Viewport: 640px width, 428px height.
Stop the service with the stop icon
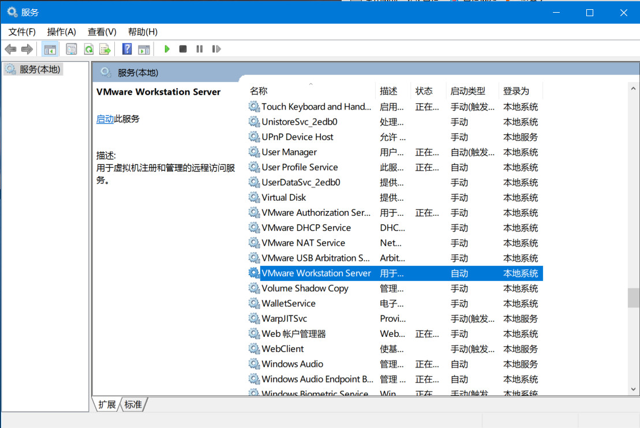pos(182,48)
